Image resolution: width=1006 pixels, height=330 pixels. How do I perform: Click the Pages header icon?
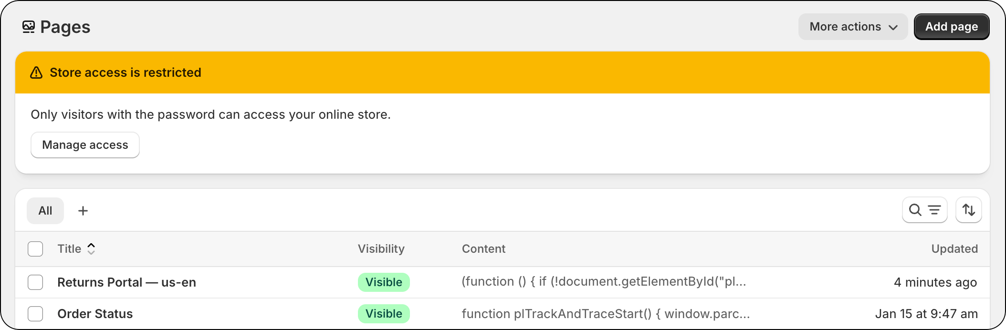pyautogui.click(x=28, y=27)
